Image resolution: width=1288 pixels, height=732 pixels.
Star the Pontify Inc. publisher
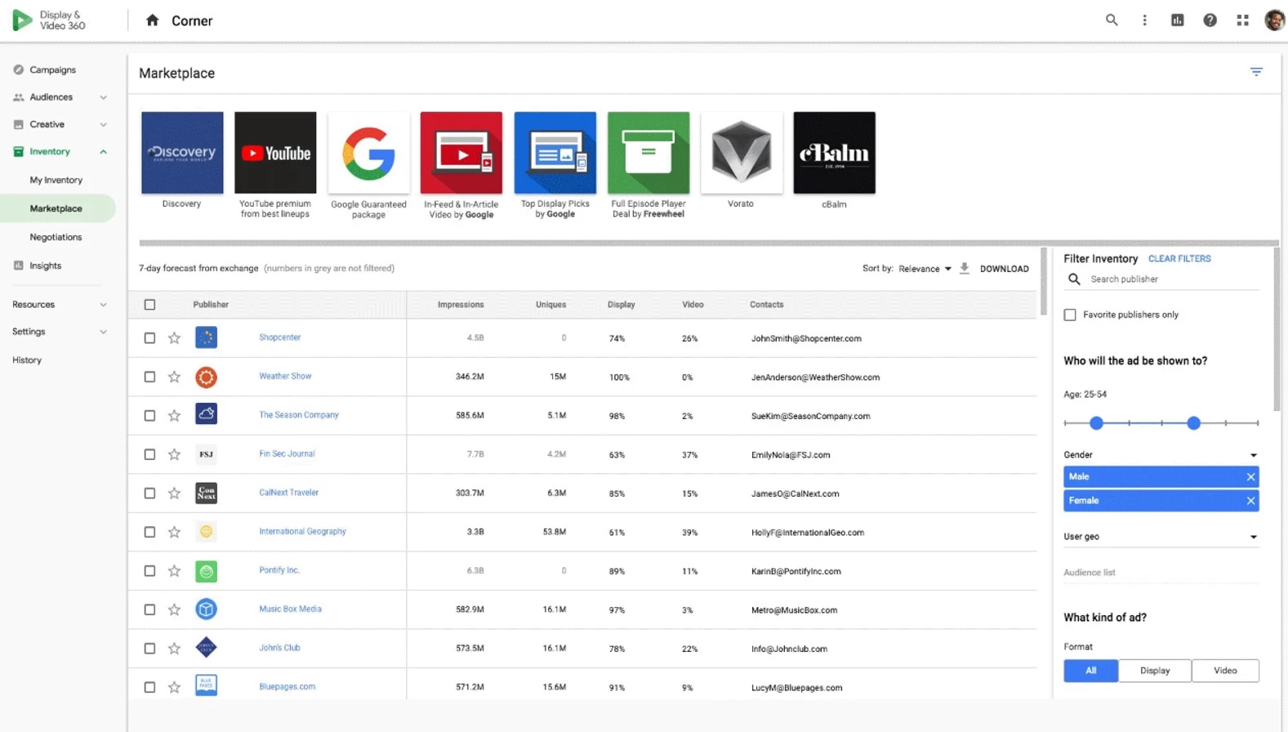pos(174,570)
